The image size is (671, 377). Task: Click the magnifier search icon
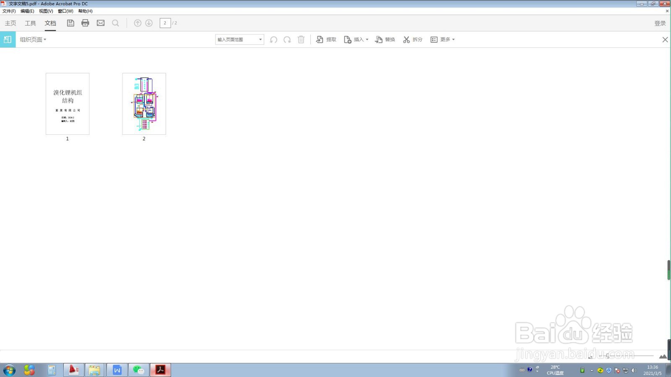click(115, 23)
